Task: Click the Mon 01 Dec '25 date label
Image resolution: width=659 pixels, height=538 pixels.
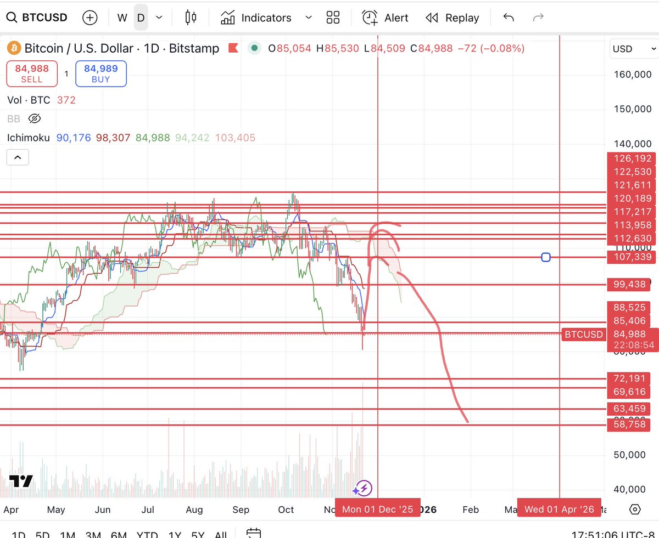Action: click(x=378, y=509)
